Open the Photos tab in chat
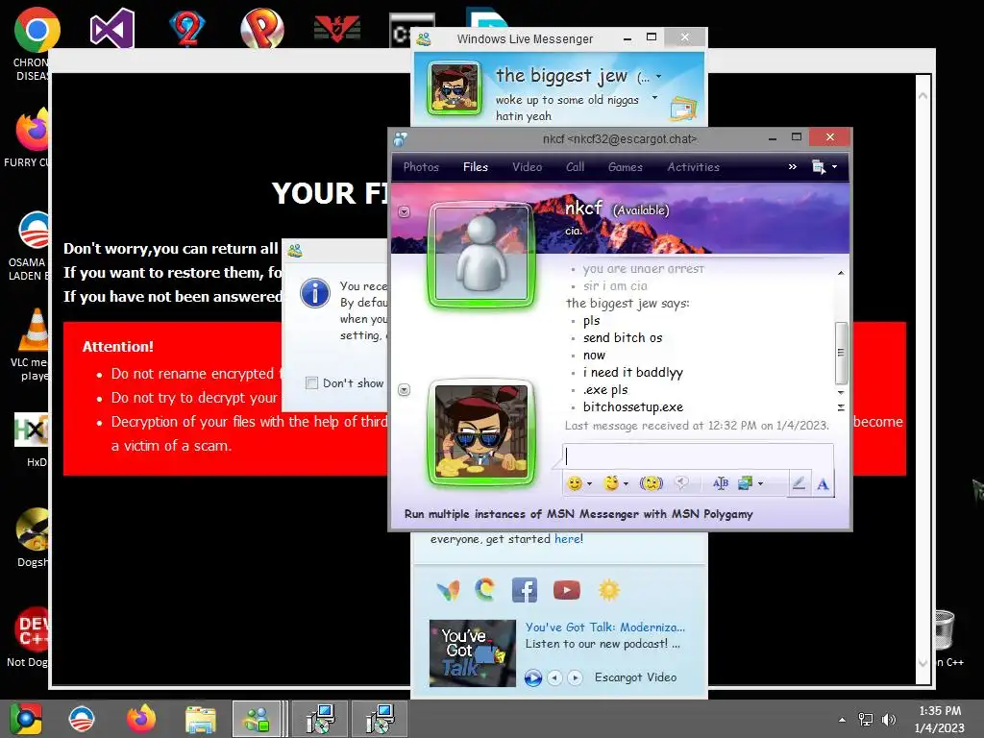This screenshot has width=984, height=738. pos(421,167)
